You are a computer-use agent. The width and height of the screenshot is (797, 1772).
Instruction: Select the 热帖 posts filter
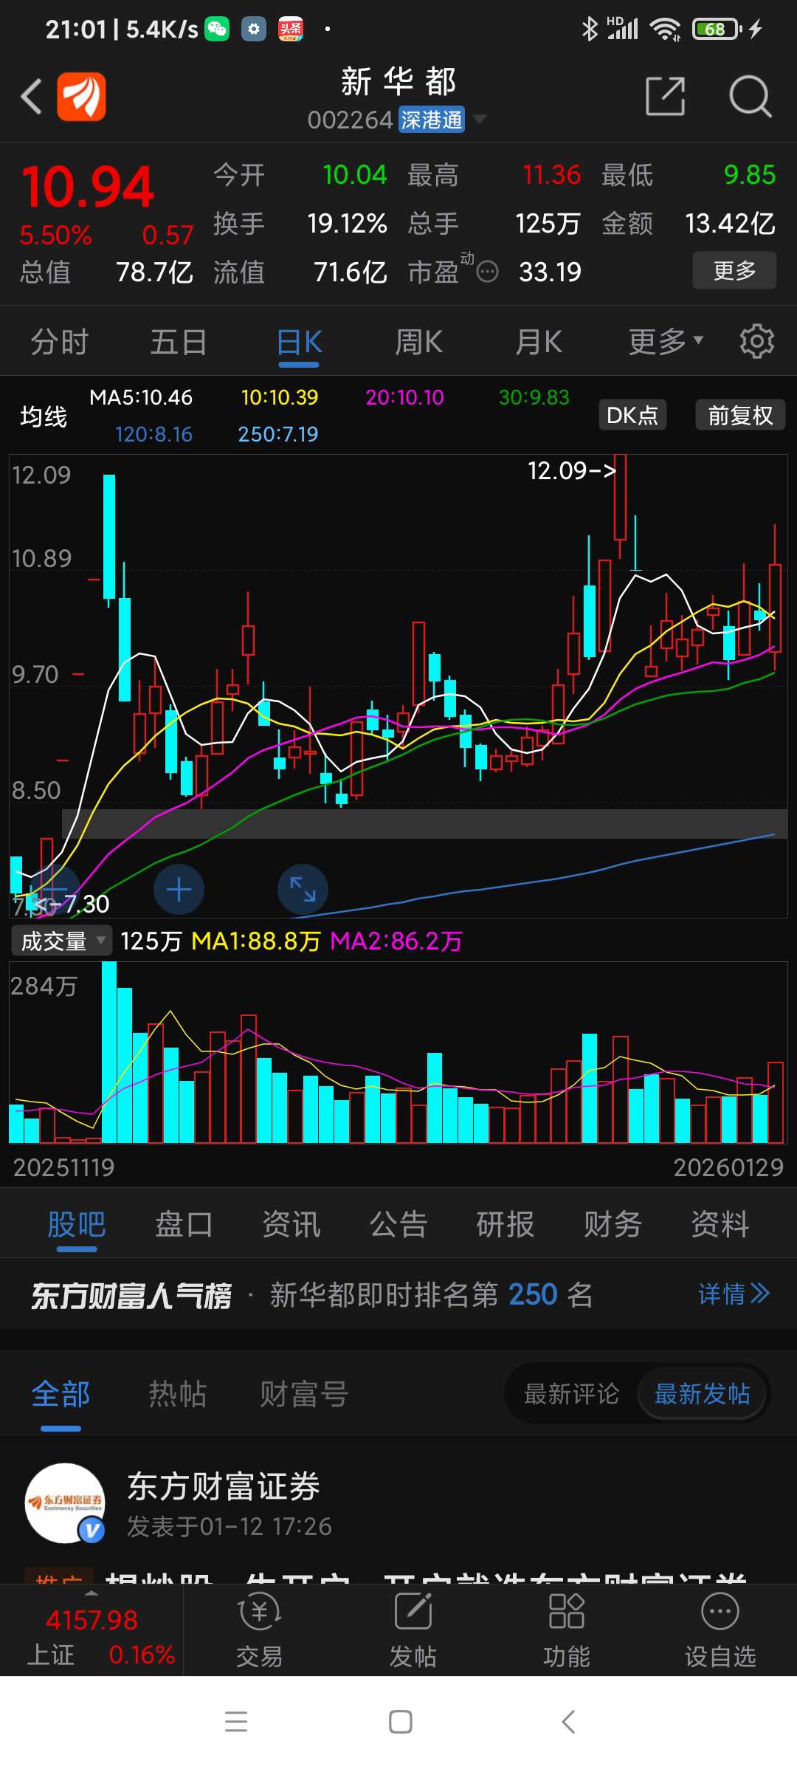pyautogui.click(x=178, y=1394)
